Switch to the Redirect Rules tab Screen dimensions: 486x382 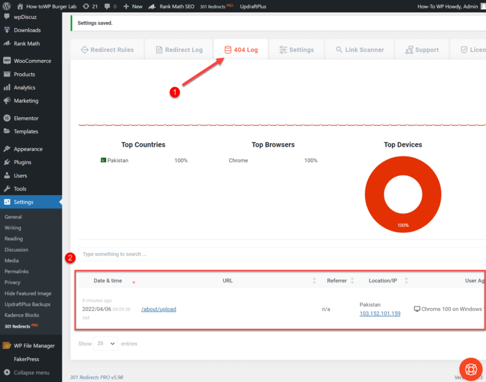[x=107, y=50]
